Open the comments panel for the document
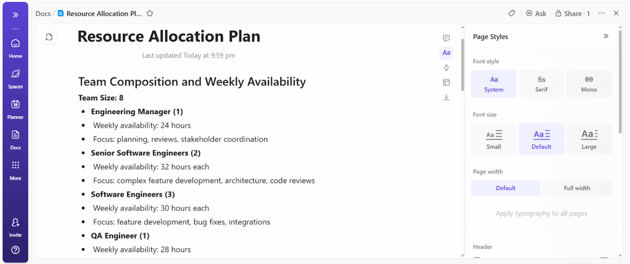 [x=446, y=38]
